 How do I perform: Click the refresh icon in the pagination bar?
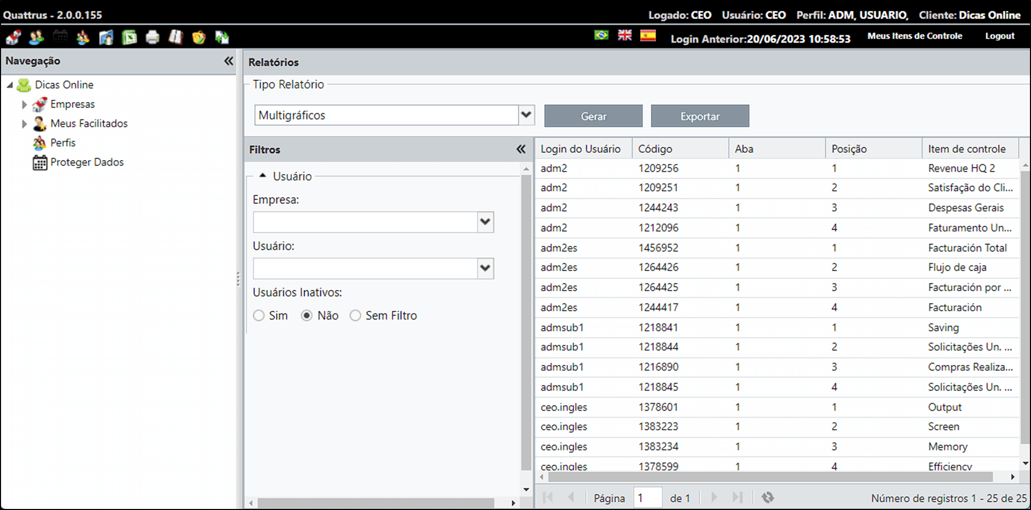click(x=768, y=497)
